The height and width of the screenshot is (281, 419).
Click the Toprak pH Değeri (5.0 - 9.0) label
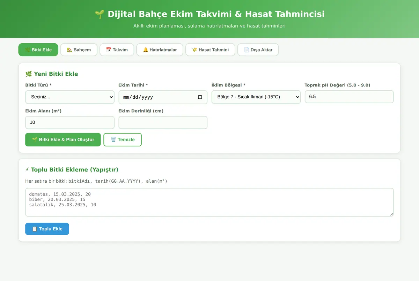click(x=337, y=85)
